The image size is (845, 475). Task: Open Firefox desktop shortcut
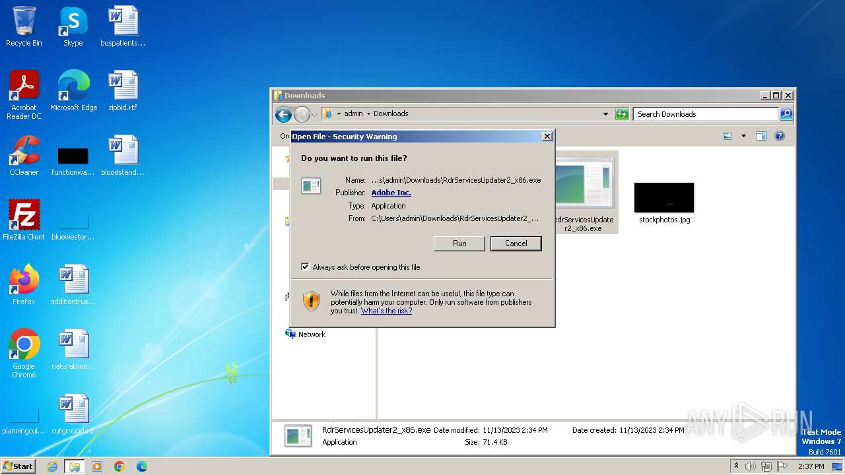pyautogui.click(x=24, y=285)
